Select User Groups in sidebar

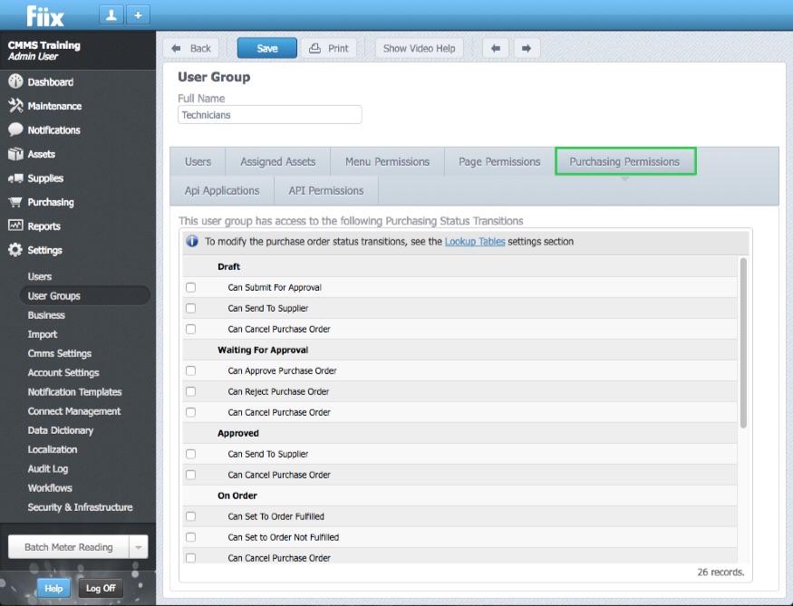pos(85,295)
